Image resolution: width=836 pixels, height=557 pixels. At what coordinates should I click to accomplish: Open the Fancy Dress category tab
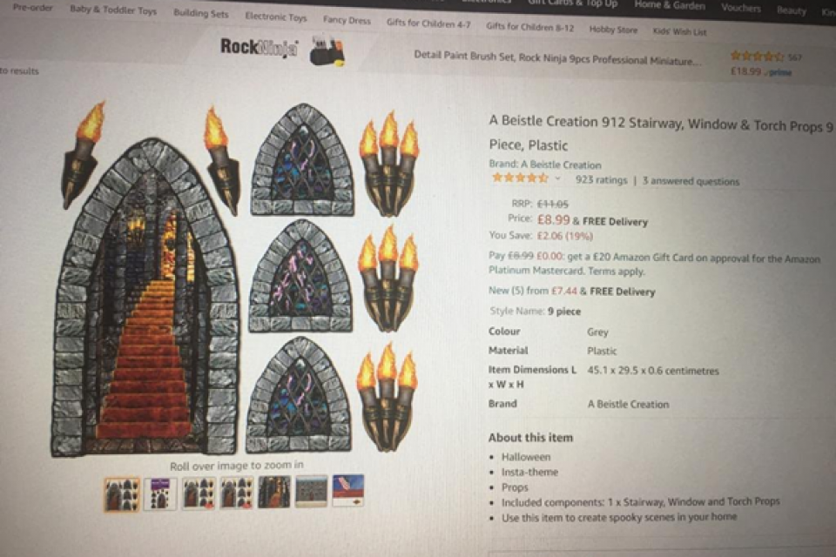click(x=347, y=20)
